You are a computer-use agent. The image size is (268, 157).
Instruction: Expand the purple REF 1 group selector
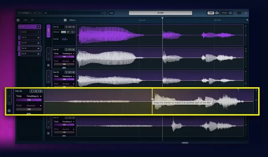pos(48,31)
